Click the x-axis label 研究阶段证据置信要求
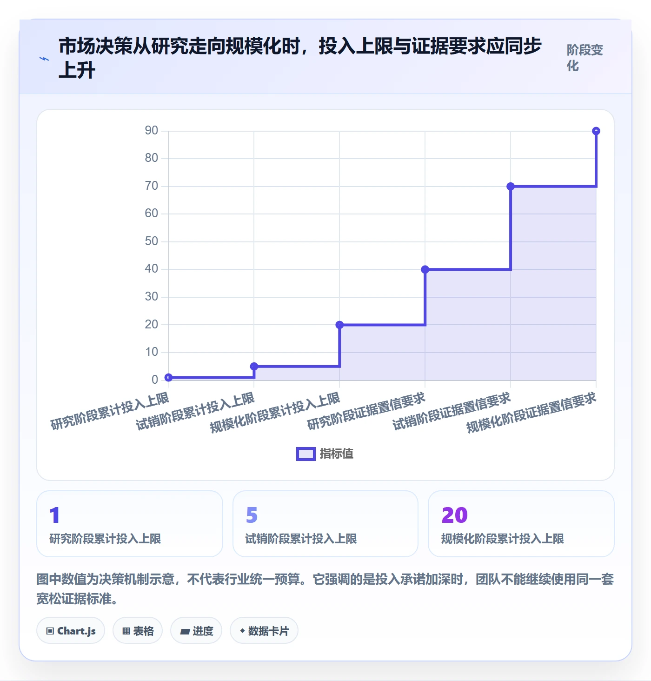 (366, 411)
